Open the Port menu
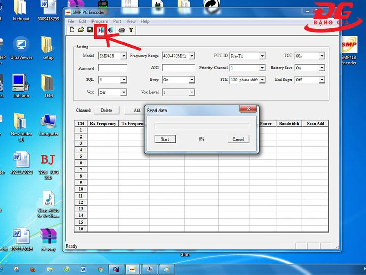This screenshot has height=275, width=366. click(117, 21)
